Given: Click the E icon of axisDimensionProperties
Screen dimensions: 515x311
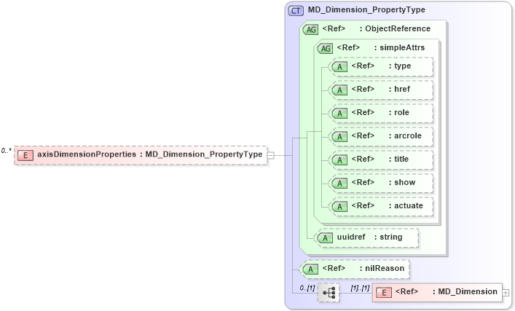Looking at the screenshot, I should click(25, 155).
